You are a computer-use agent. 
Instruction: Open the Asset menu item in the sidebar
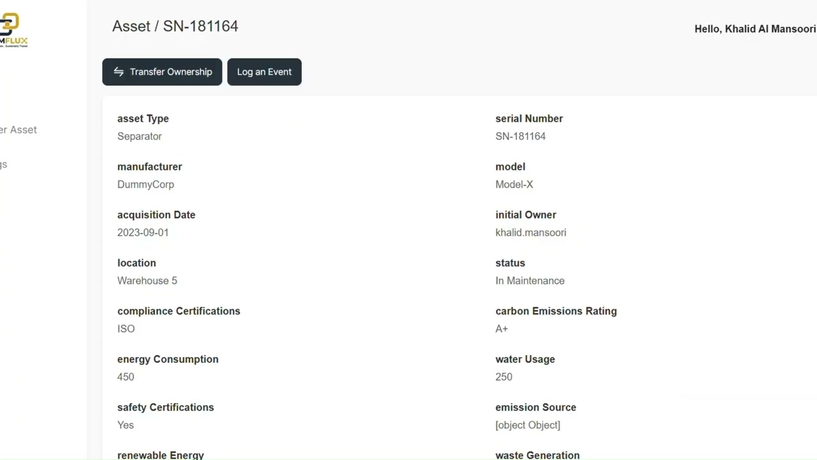(x=19, y=130)
